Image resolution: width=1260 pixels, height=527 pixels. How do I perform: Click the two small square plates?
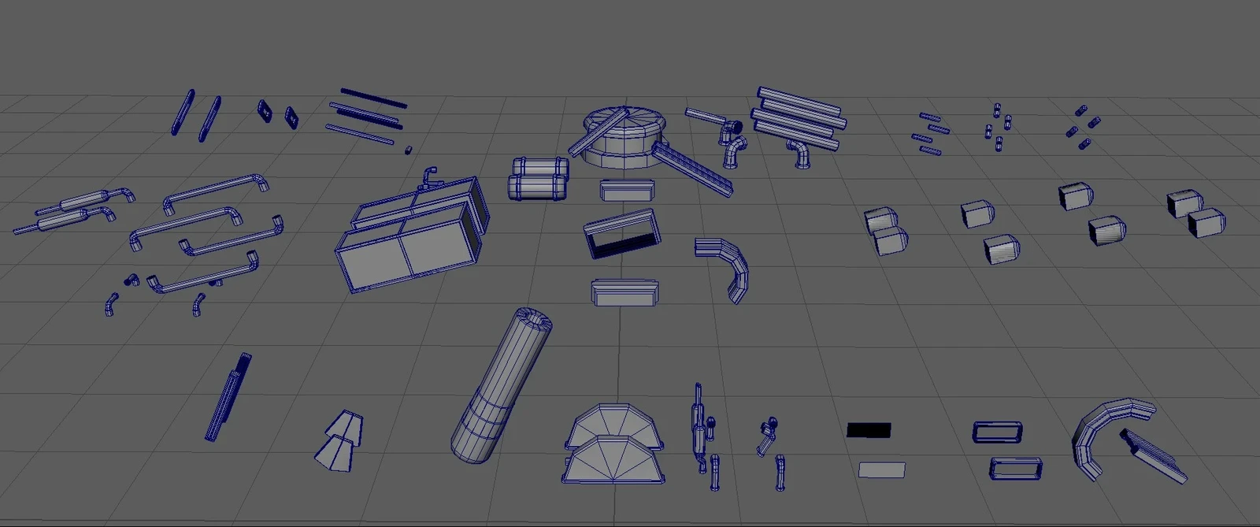pos(278,114)
